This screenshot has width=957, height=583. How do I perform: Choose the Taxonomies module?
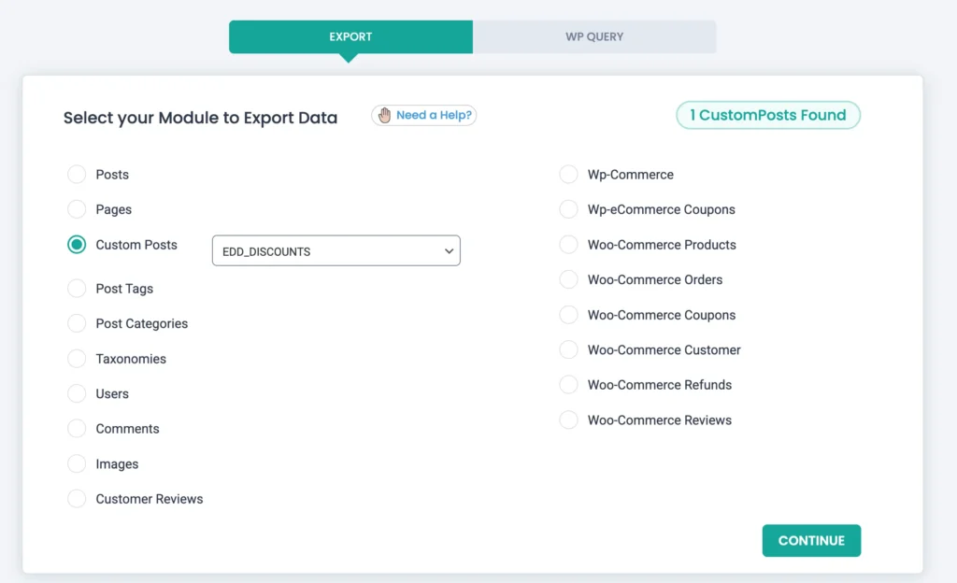pyautogui.click(x=77, y=359)
